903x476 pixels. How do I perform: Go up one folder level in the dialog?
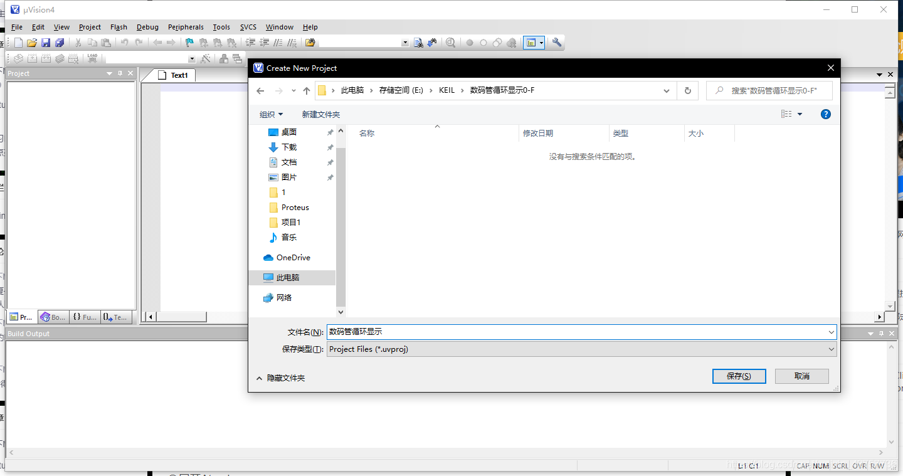click(307, 90)
